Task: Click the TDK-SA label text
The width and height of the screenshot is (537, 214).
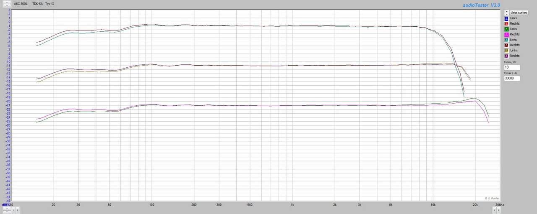Action: 38,3
